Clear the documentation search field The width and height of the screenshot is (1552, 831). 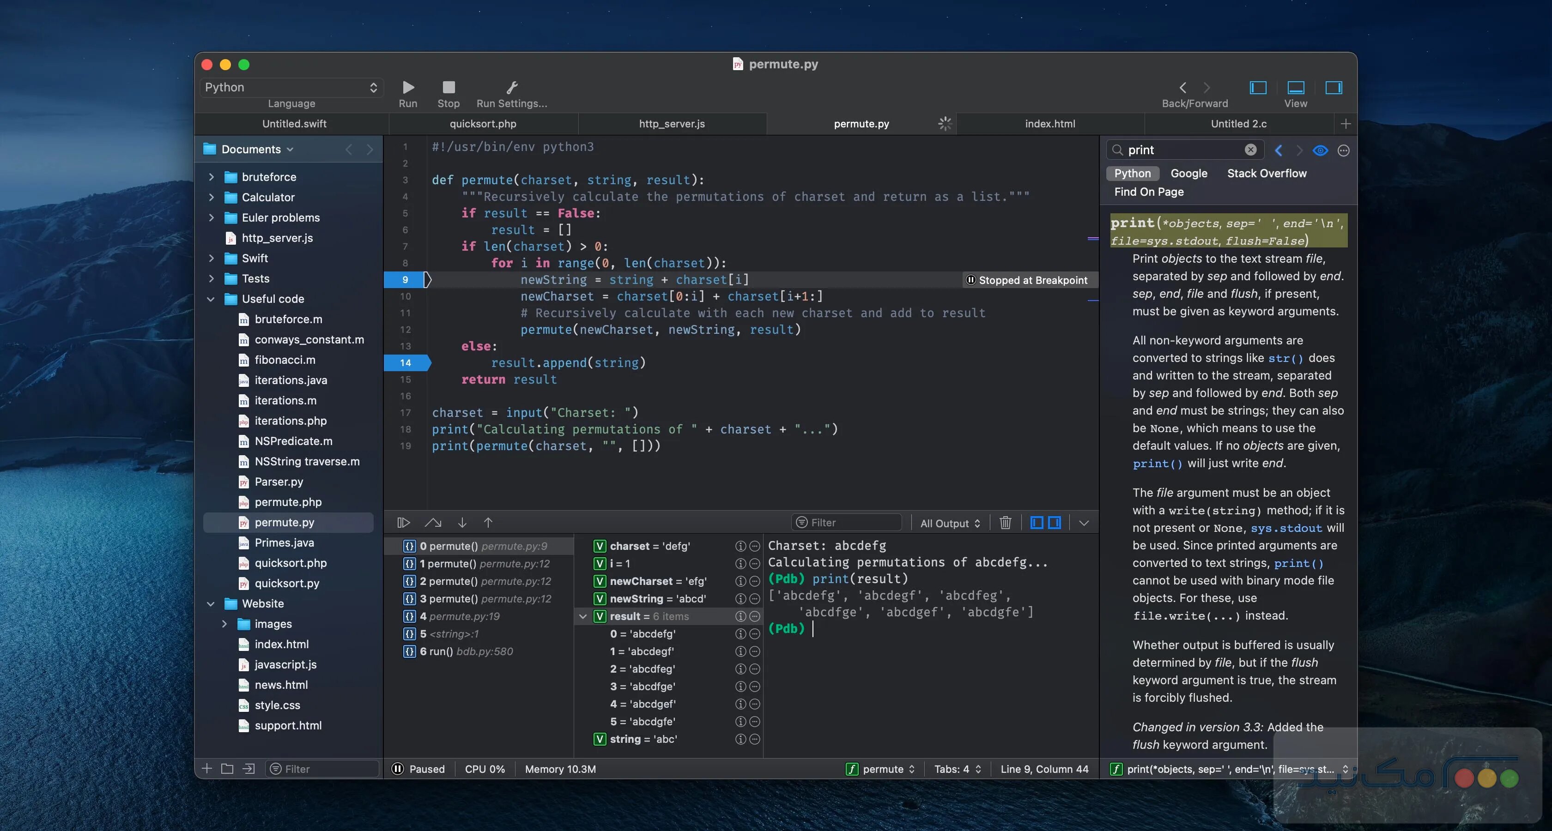(x=1250, y=150)
